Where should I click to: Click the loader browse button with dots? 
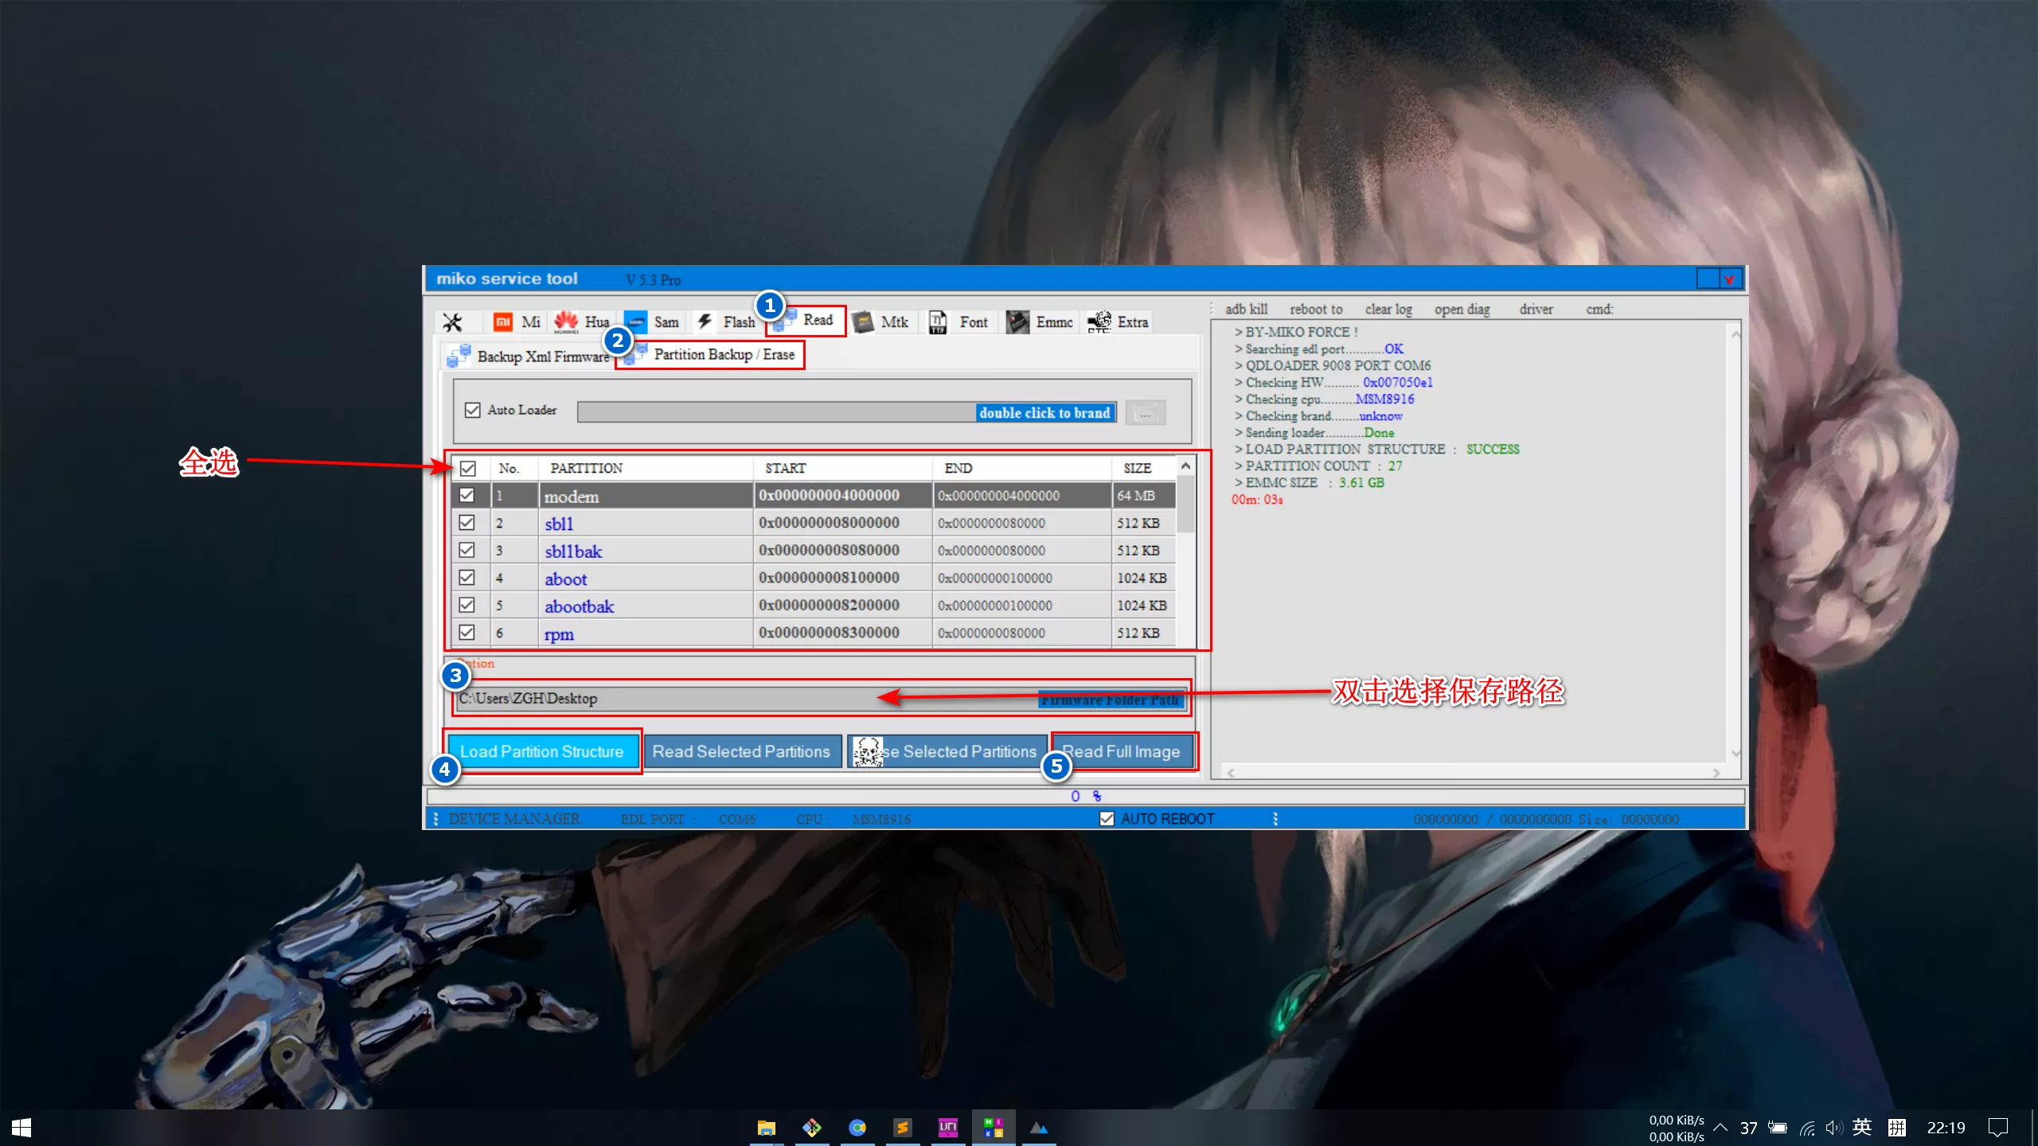coord(1146,412)
